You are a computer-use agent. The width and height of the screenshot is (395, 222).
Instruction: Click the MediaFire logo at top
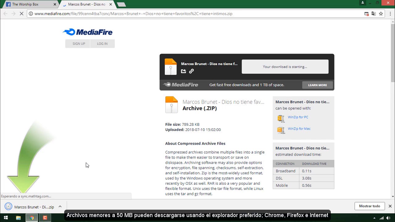coord(88,32)
